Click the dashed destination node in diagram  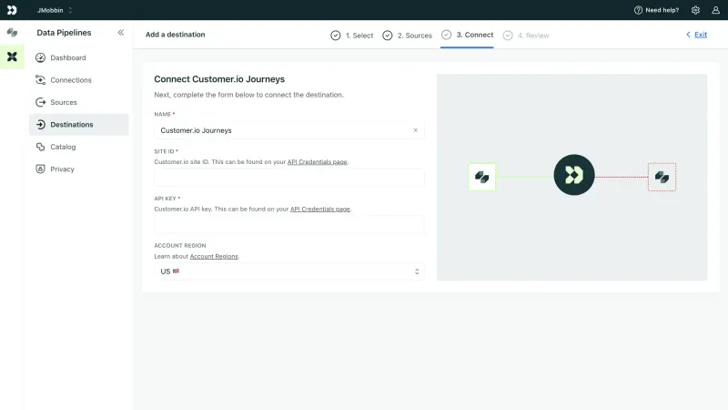click(x=662, y=177)
